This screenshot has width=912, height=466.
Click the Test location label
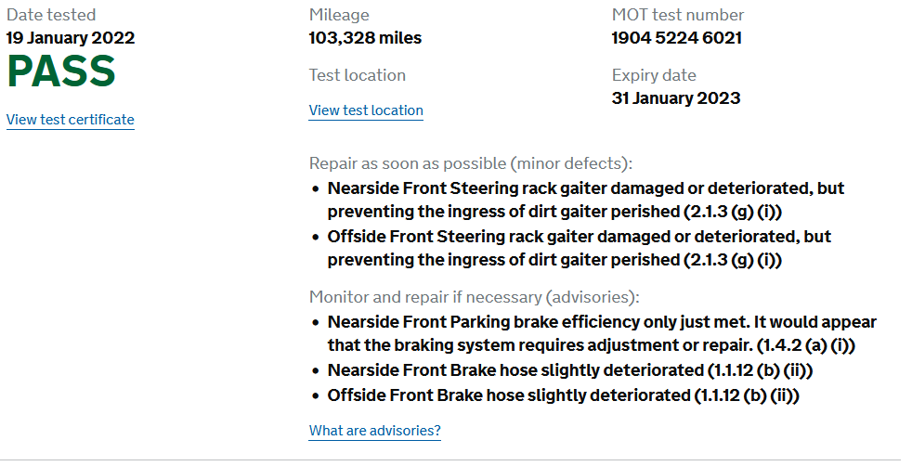[358, 75]
